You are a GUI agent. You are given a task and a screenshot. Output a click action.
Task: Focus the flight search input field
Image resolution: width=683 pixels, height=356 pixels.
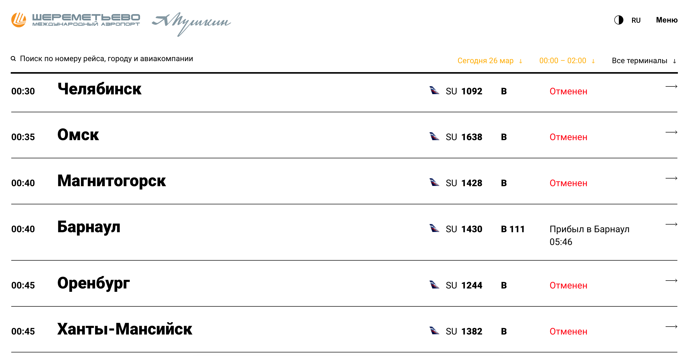point(106,59)
